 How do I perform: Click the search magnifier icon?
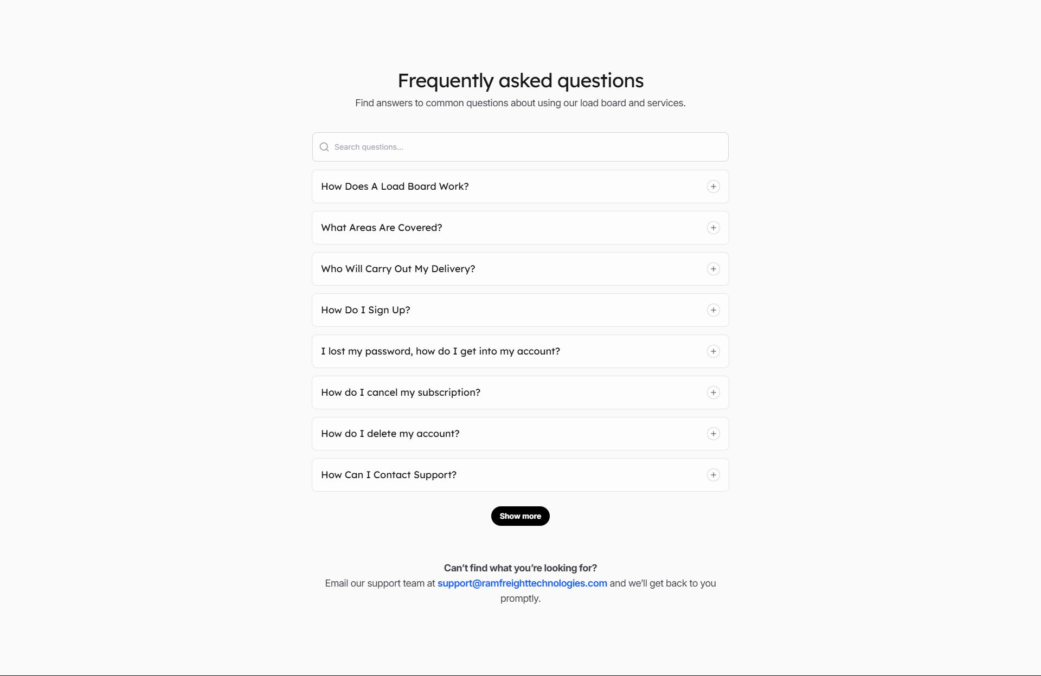[324, 147]
